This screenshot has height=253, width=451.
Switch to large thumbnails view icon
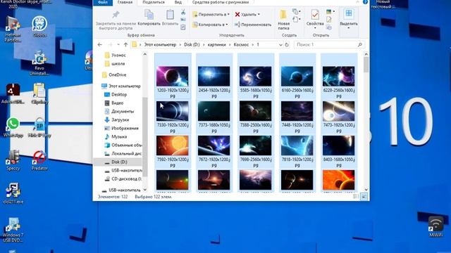[x=364, y=197]
